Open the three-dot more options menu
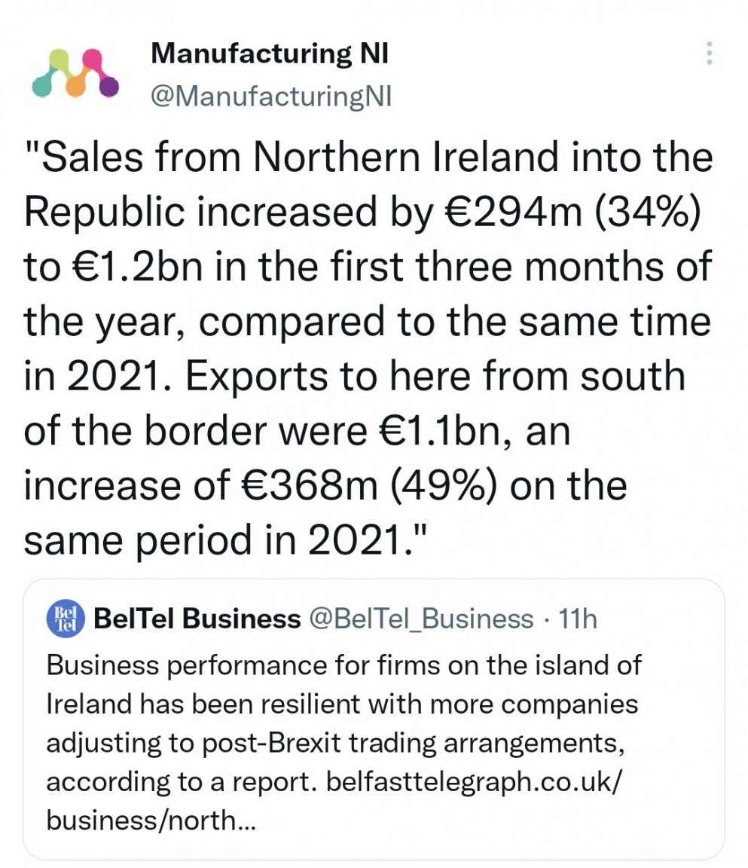Screen dimensions: 748x868 709,53
